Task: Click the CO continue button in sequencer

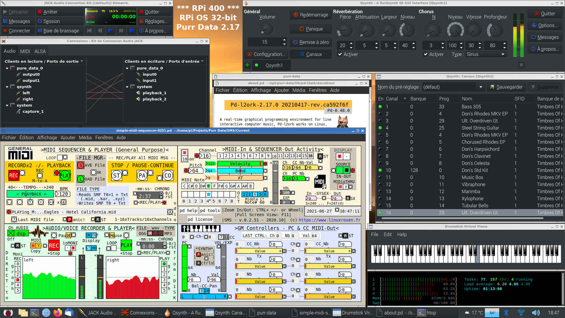Action: tap(168, 176)
